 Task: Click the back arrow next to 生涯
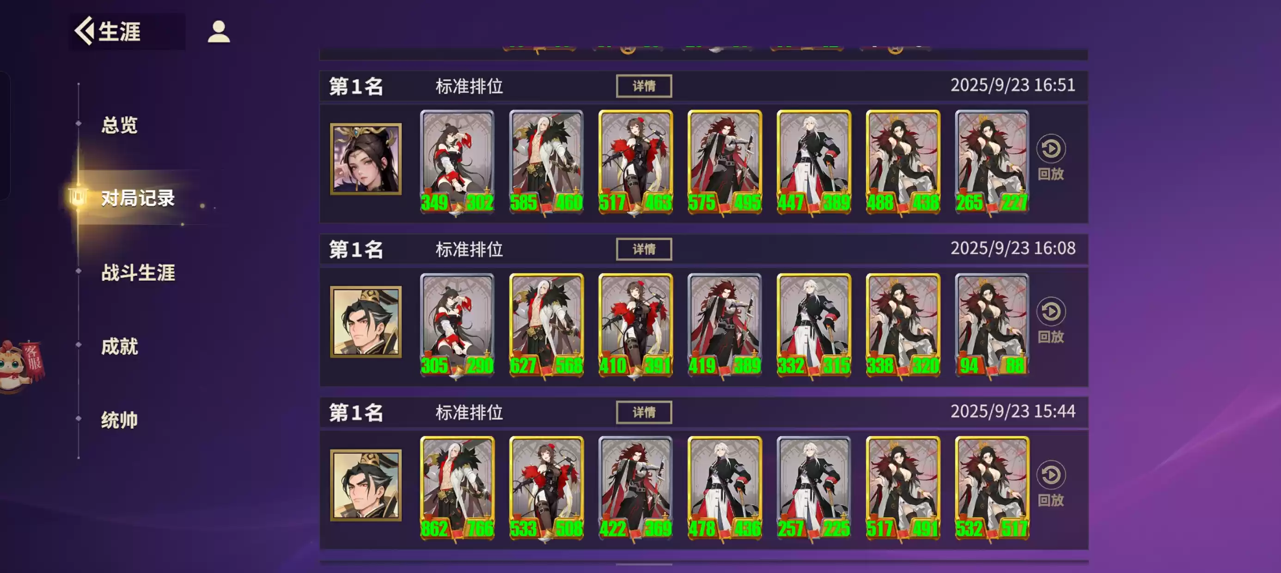[85, 31]
